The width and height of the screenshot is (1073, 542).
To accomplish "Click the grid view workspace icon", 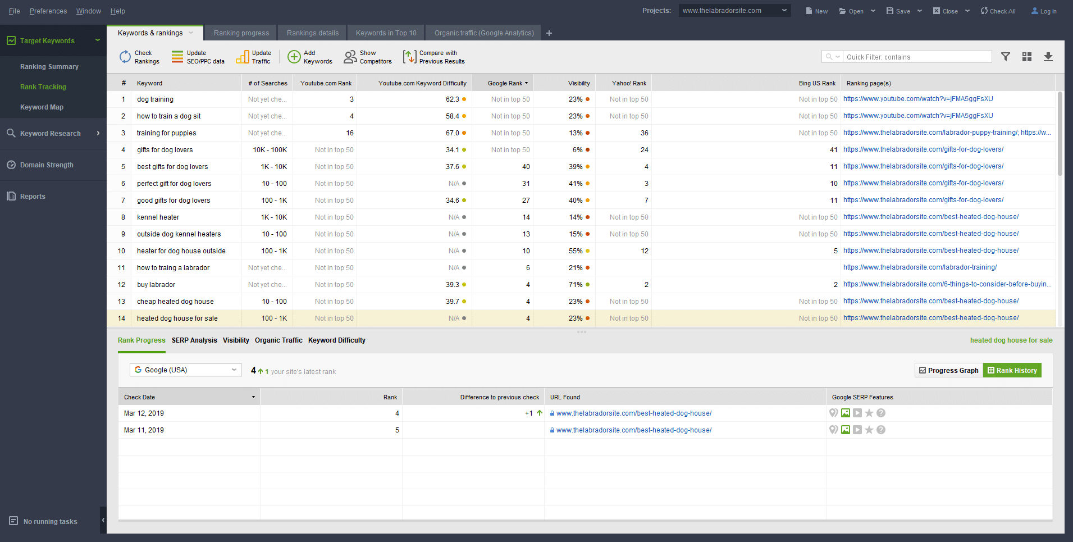I will [1027, 57].
